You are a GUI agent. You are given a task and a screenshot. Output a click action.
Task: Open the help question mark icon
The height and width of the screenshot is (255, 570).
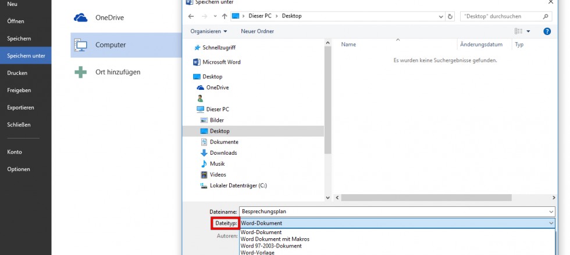tap(547, 31)
